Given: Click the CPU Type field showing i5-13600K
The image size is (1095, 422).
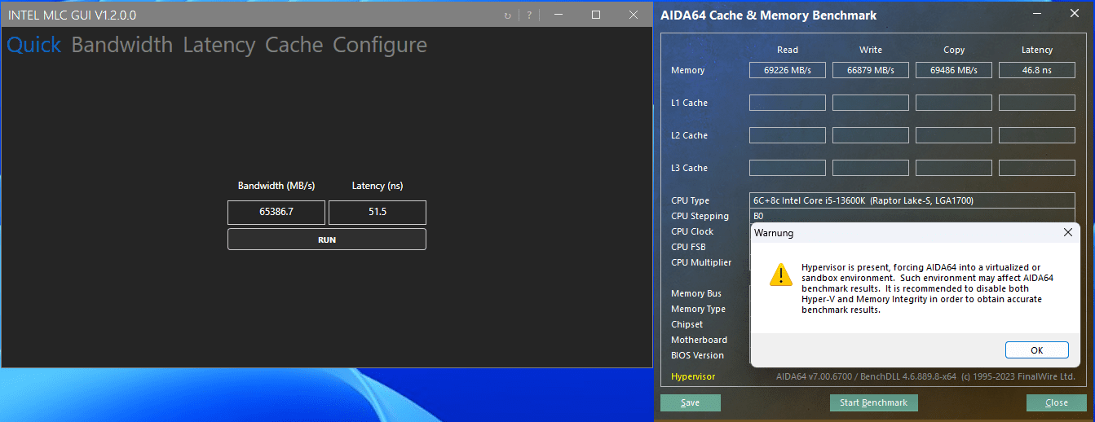Looking at the screenshot, I should (912, 200).
